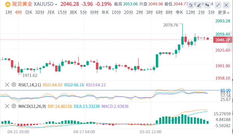The height and width of the screenshot is (135, 233).
Task: Click the 05-02 12:00 time axis label
Action: (151, 132)
